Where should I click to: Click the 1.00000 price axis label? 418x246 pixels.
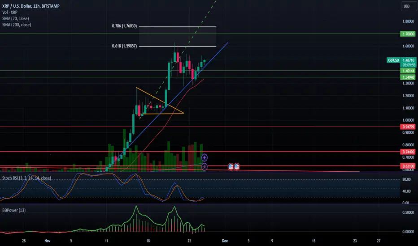click(408, 120)
